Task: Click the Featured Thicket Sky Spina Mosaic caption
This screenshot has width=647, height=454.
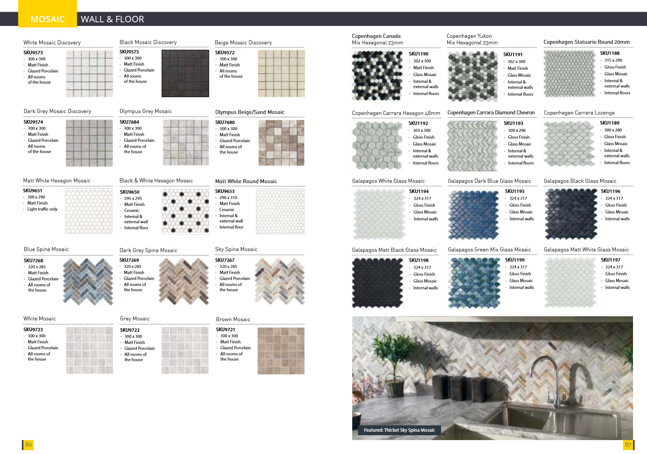Action: pyautogui.click(x=400, y=429)
